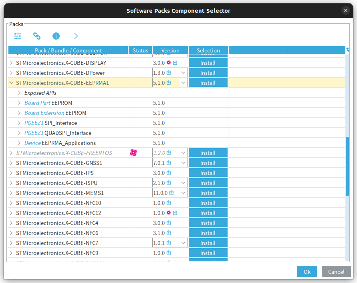Click download icon in X-CUBE-FREERTOS version cell
This screenshot has height=283, width=357.
(168, 153)
